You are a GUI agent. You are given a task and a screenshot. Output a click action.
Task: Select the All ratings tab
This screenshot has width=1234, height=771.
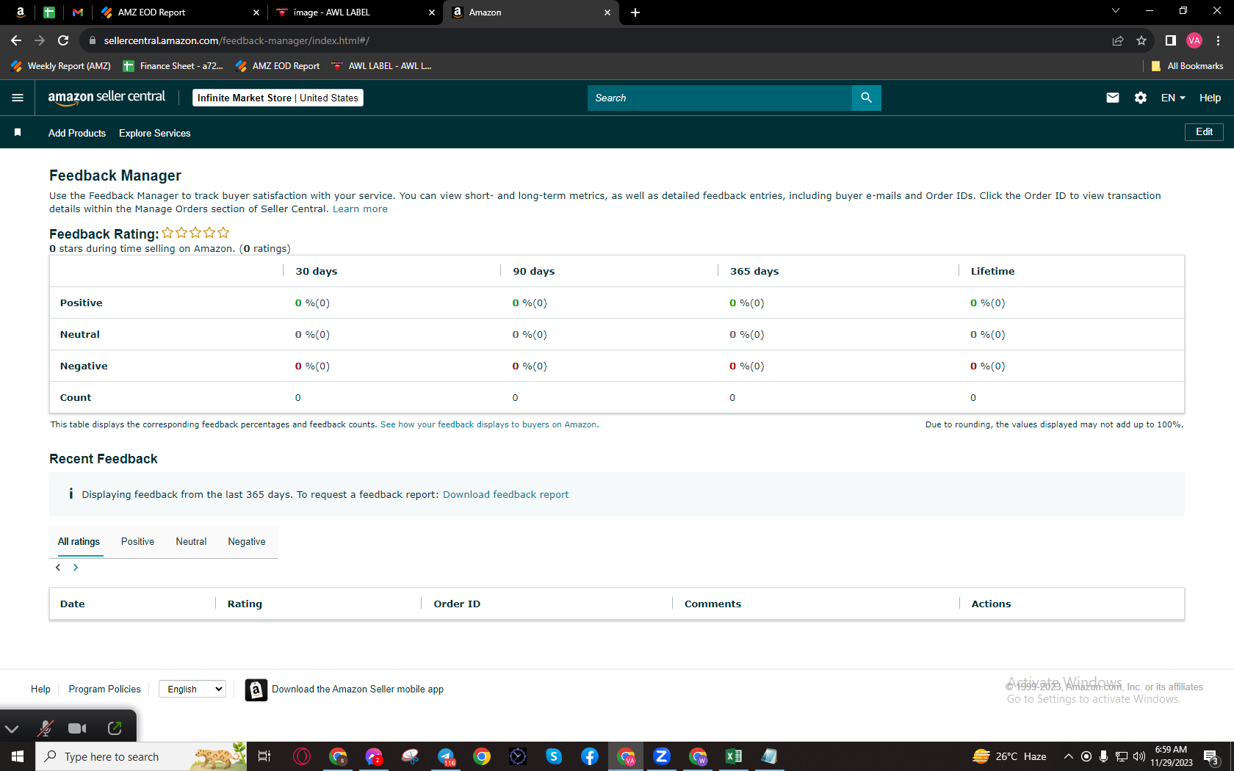(79, 542)
